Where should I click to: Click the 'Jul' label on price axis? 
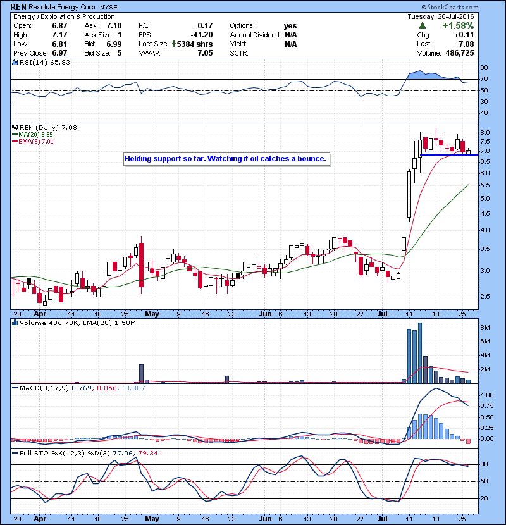pos(383,314)
